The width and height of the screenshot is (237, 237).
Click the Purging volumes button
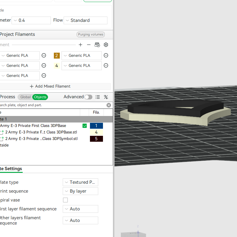click(91, 34)
